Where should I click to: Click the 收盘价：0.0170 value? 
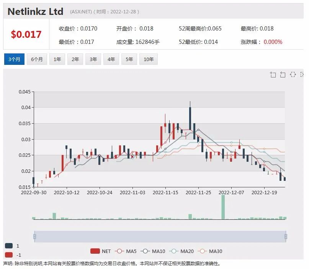click(78, 29)
